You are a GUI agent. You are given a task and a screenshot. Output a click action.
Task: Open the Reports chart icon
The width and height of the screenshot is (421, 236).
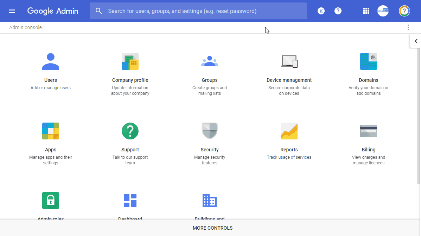pos(289,131)
